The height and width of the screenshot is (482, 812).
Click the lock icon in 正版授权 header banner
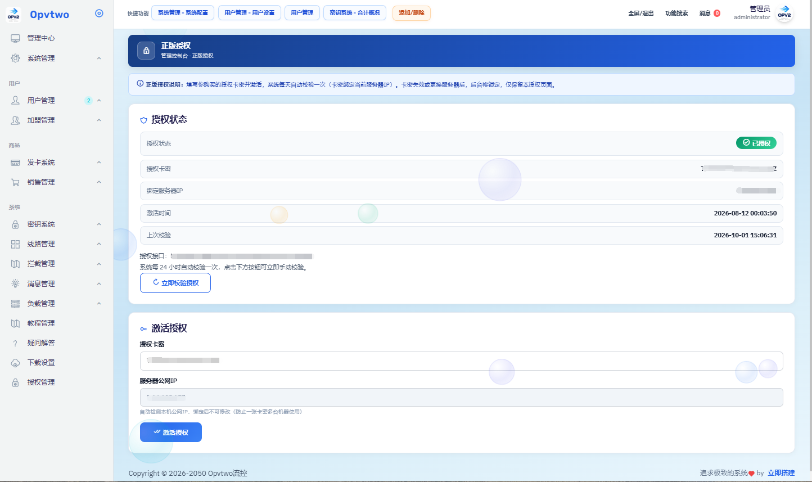tap(146, 51)
